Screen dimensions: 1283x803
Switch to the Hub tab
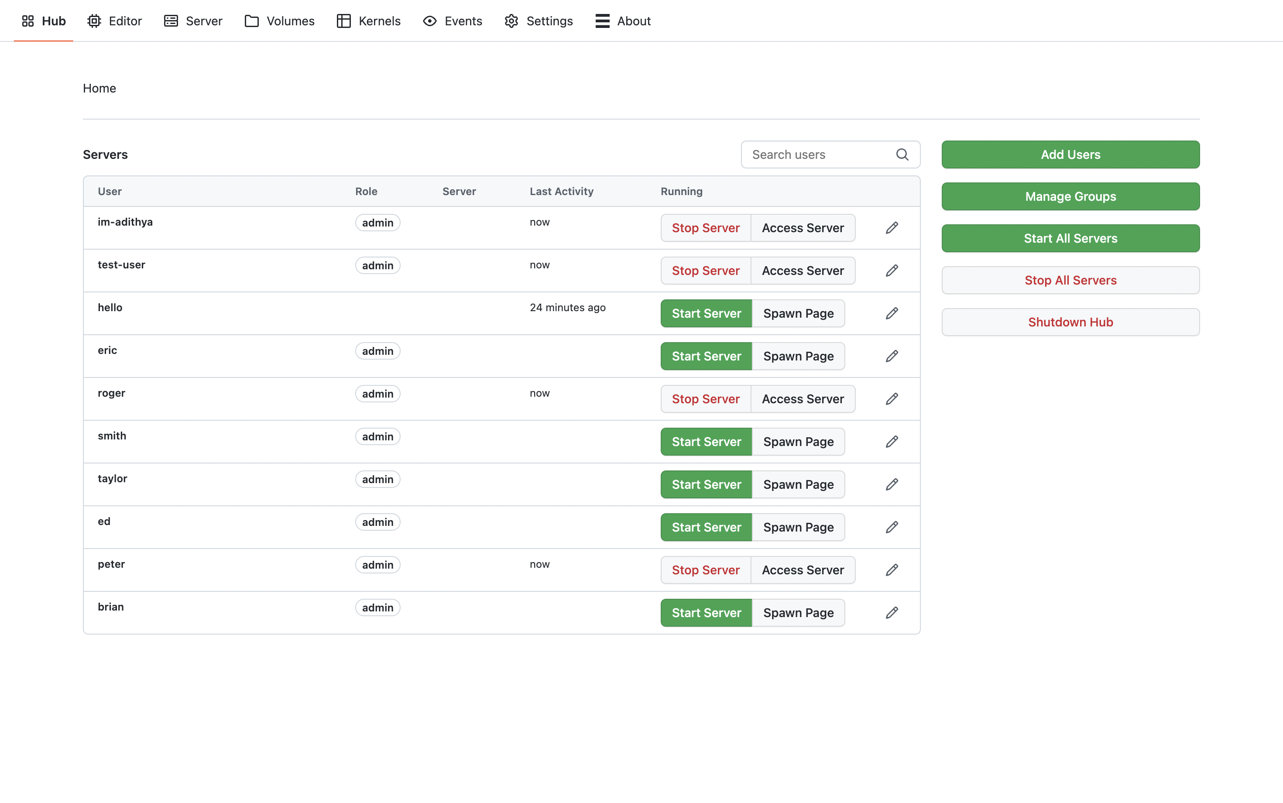tap(44, 21)
